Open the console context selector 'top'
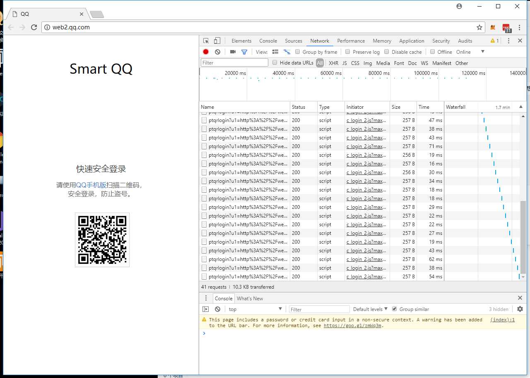 pos(255,309)
